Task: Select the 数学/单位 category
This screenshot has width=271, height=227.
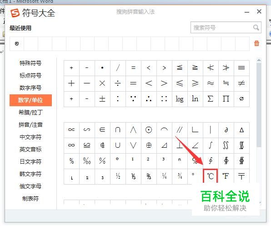Action: coord(30,100)
